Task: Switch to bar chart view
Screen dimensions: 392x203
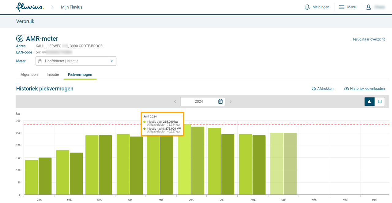Action: click(370, 102)
